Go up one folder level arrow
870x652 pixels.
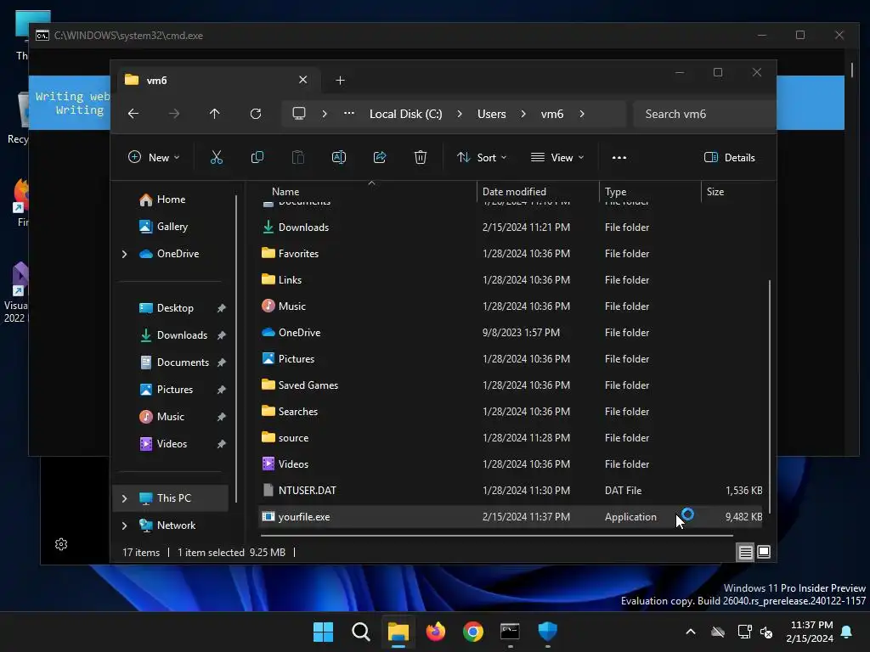coord(215,114)
